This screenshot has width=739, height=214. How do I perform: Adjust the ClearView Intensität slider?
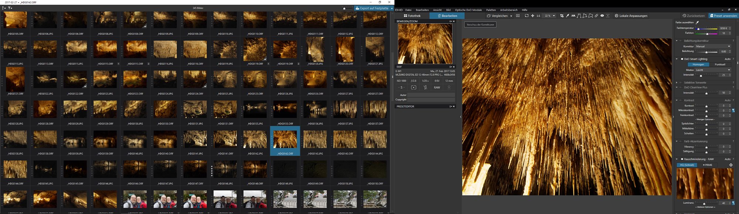(706, 93)
